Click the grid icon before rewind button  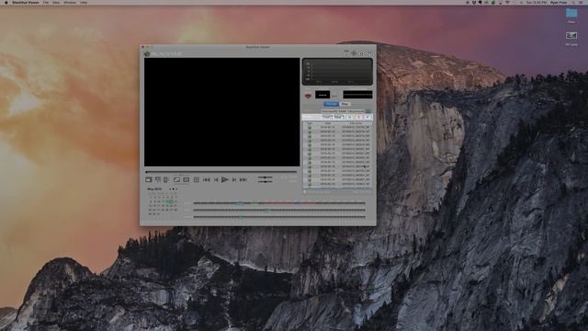tap(196, 180)
